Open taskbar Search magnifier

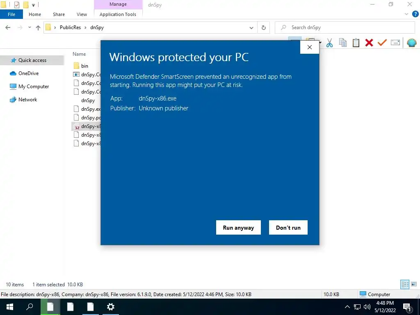pyautogui.click(x=30, y=307)
